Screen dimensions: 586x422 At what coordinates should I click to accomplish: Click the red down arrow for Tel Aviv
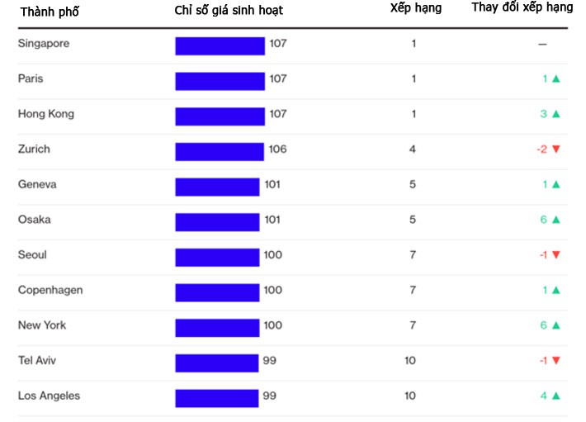(x=556, y=361)
